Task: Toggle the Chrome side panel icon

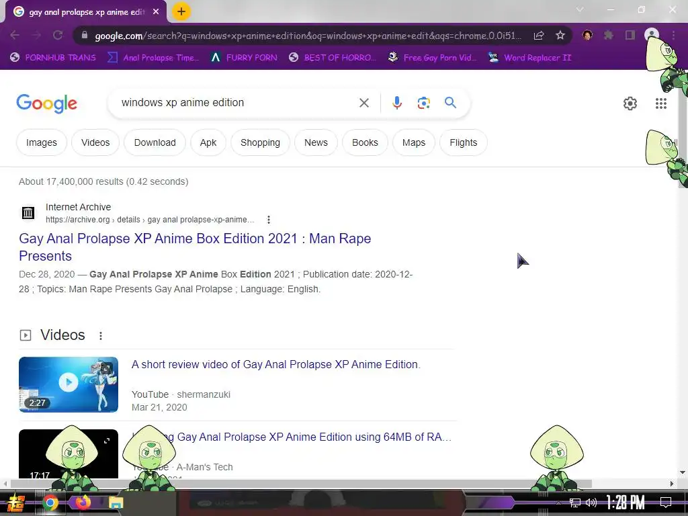Action: tap(630, 35)
